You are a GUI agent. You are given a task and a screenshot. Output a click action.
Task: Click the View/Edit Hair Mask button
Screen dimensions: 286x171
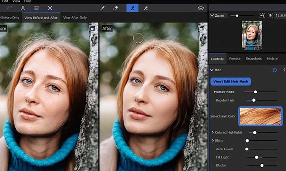[x=231, y=81]
